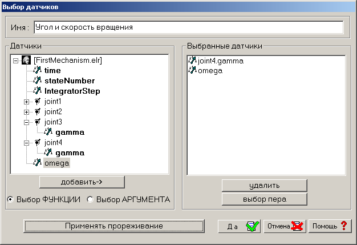Image resolution: width=357 pixels, height=245 pixels.
Task: Click the выбор пера button
Action: point(265,199)
